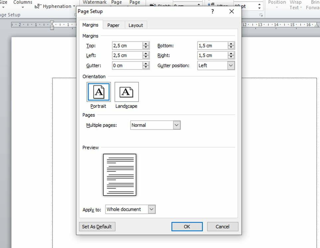320x248 pixels.
Task: Switch to the Paper tab
Action: (x=113, y=25)
